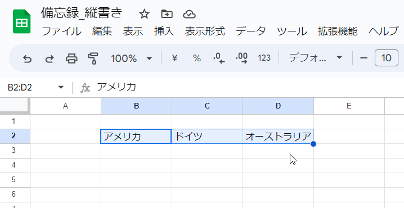Click the redo arrow icon

[x=50, y=58]
